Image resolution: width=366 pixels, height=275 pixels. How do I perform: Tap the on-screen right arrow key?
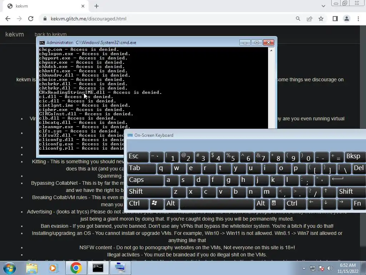[x=344, y=204]
